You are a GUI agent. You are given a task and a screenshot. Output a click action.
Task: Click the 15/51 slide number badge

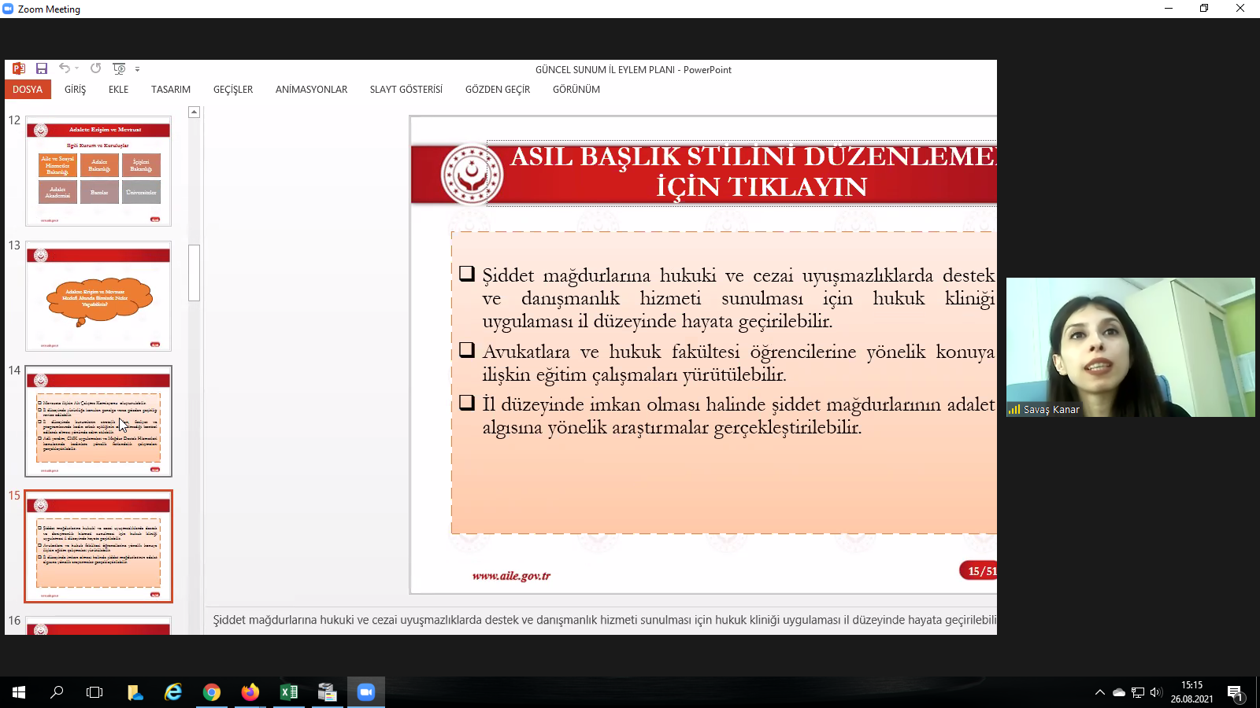click(x=978, y=571)
